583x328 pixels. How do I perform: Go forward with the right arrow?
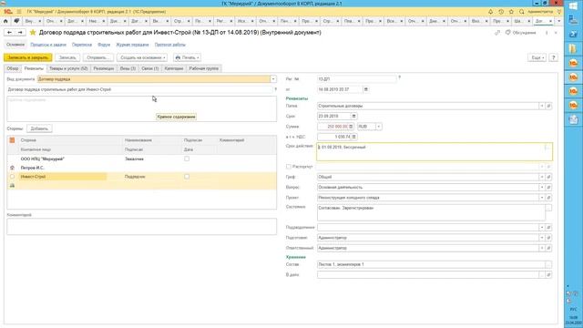pyautogui.click(x=20, y=33)
